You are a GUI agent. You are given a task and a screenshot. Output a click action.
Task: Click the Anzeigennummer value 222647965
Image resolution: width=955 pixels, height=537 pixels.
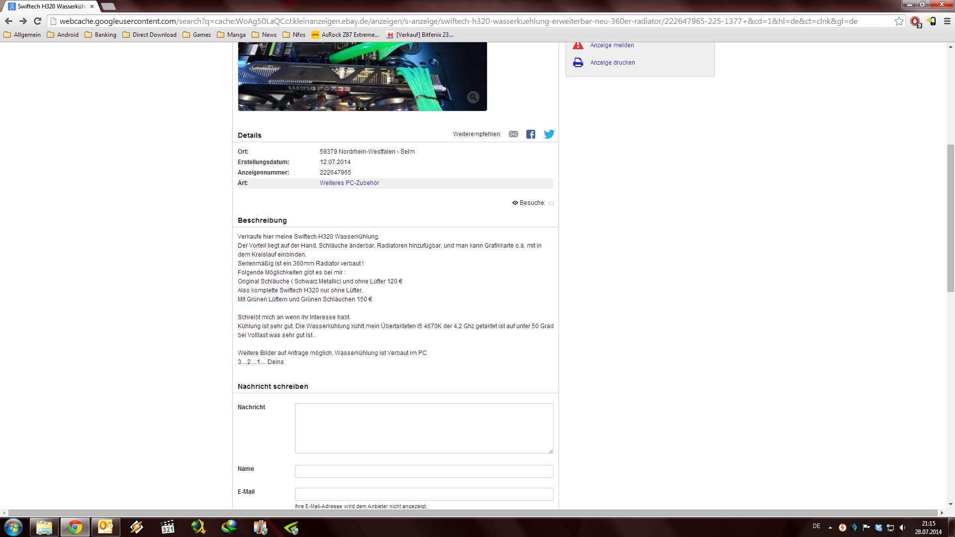pos(335,173)
